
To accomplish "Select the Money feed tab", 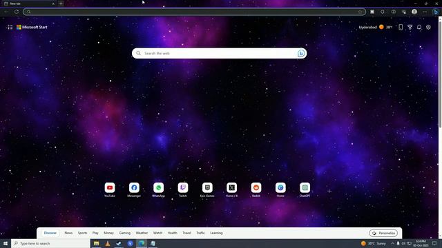I will point(109,233).
